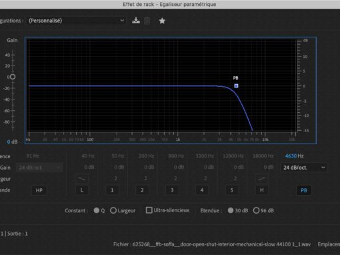Open the PB 24 dB/oct. slope dropdown

click(304, 168)
